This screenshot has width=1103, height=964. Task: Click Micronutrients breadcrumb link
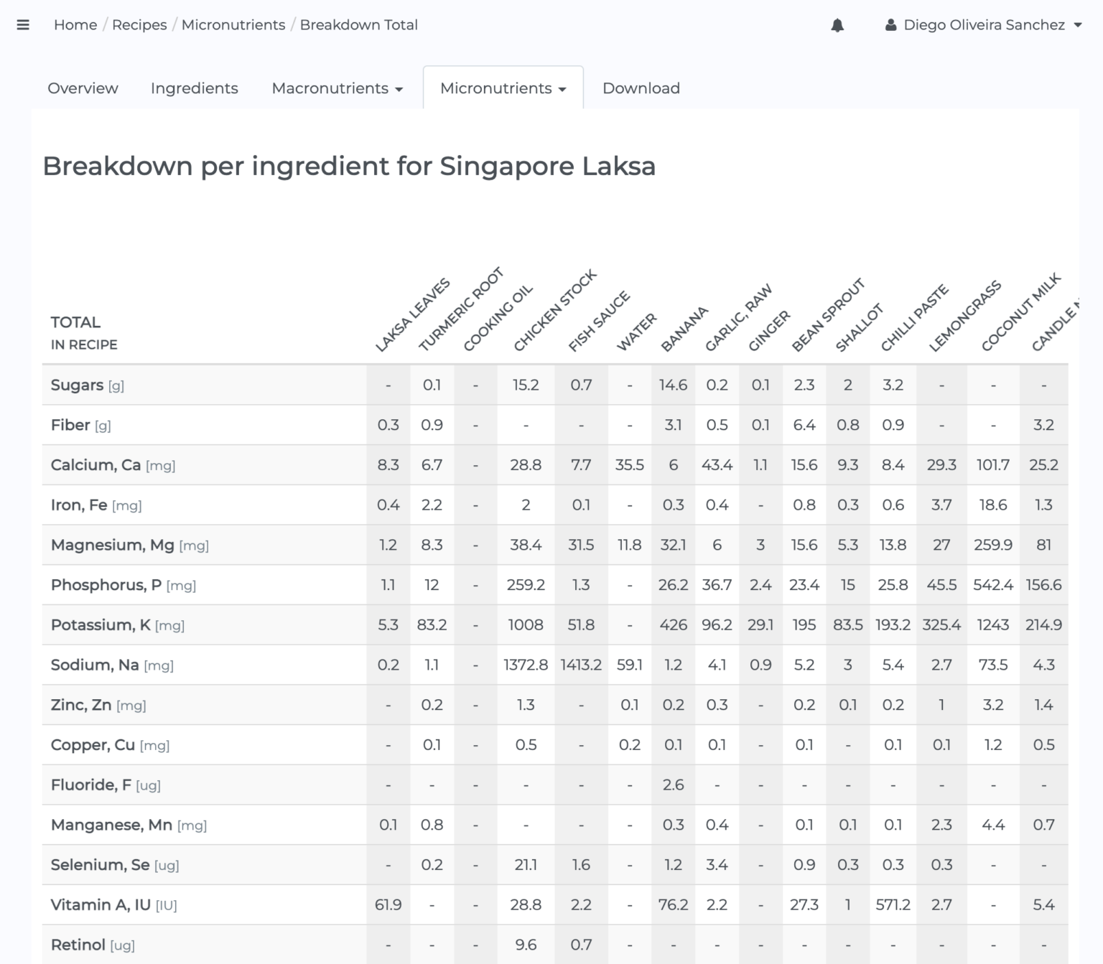pos(233,25)
